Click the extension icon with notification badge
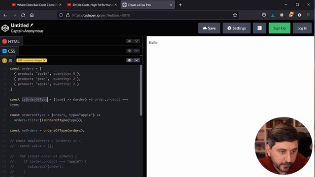The width and height of the screenshot is (315, 177). pyautogui.click(x=291, y=14)
